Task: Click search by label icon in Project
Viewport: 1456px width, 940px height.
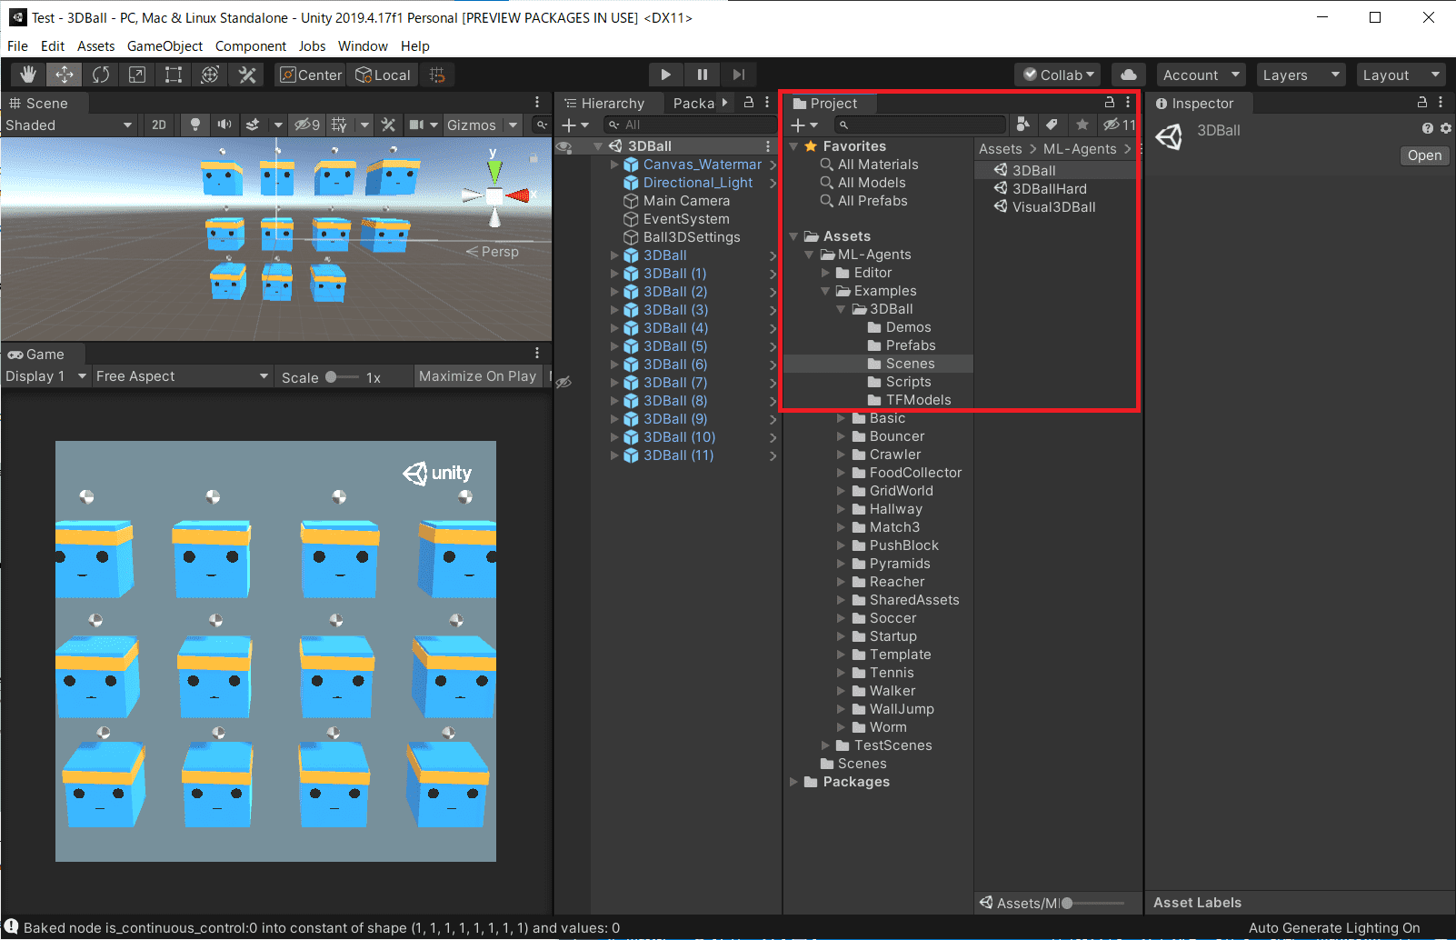Action: (1052, 125)
